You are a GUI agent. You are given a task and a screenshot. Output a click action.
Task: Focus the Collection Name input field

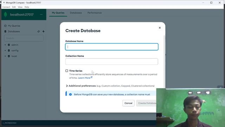[112, 62]
